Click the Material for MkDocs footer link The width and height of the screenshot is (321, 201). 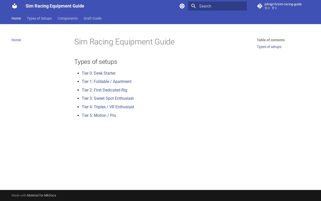tap(42, 195)
